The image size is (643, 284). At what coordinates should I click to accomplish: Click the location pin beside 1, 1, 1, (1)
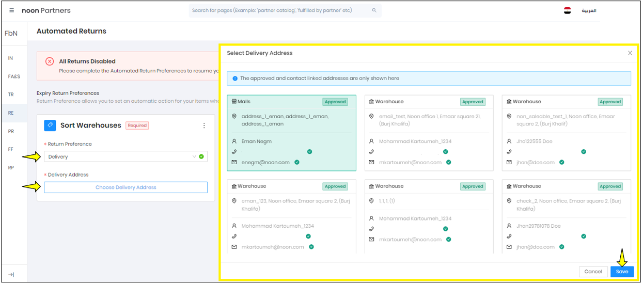click(371, 201)
